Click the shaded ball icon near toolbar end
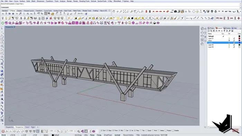 pyautogui.click(x=155, y=23)
